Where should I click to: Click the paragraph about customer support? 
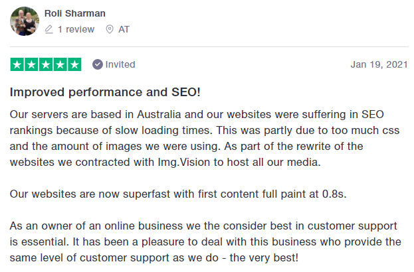205,242
